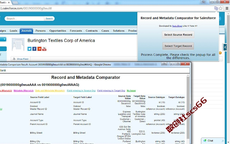Switch to the Journals tab
The height and width of the screenshot is (144, 230).
tap(26, 31)
